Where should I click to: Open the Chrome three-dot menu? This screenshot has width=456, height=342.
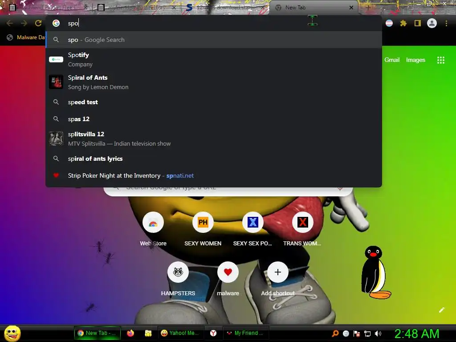446,23
